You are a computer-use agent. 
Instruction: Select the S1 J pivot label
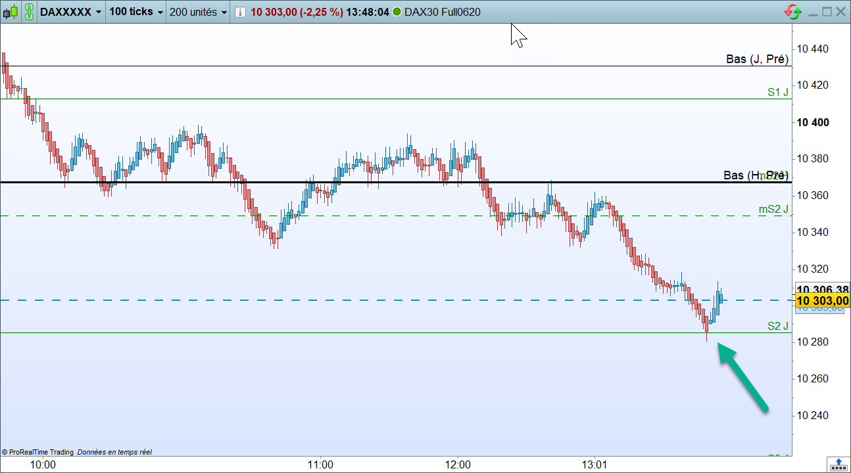778,93
